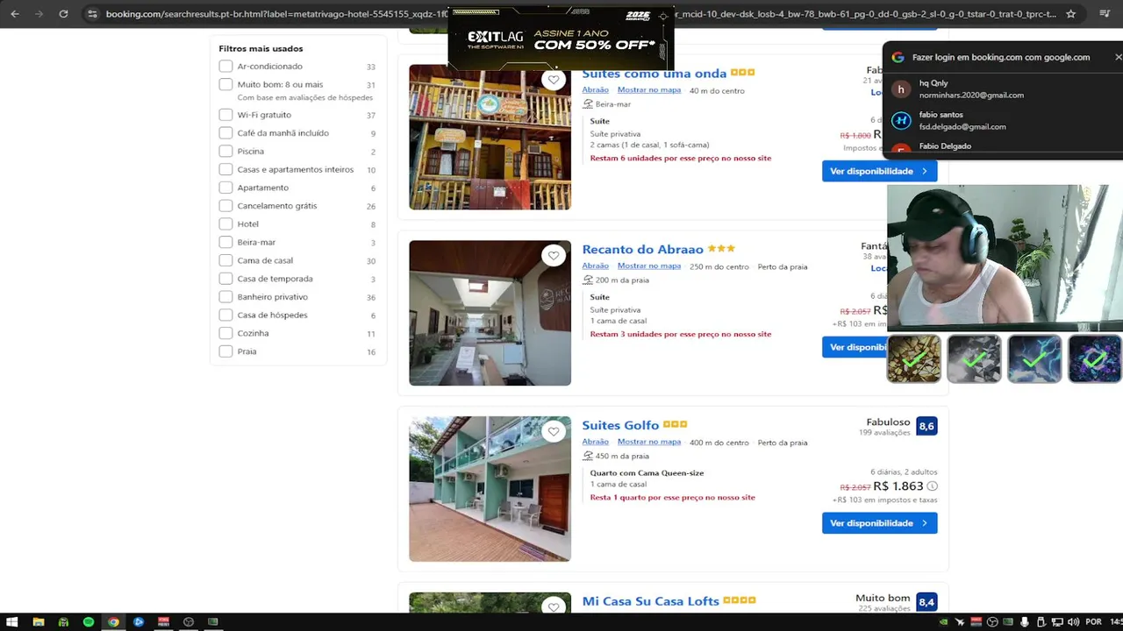Ver disponibilidade for Suites Golfo
Viewport: 1123px width, 631px height.
[x=879, y=523]
